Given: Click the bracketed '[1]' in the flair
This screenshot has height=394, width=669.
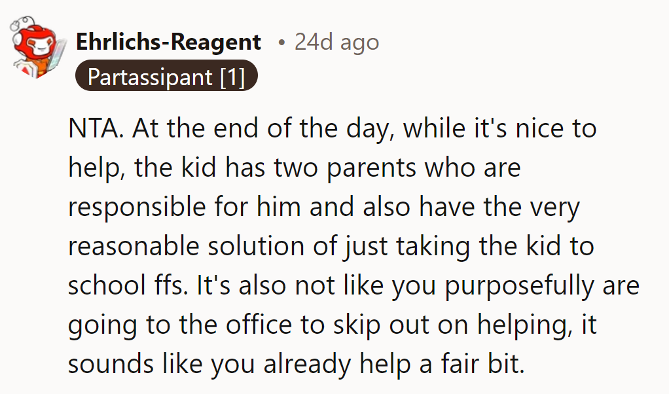Looking at the screenshot, I should pos(232,77).
